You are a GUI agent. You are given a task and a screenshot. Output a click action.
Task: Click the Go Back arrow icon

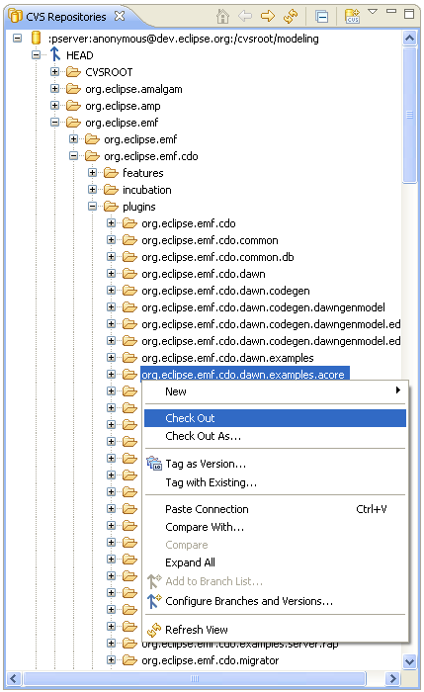point(245,17)
